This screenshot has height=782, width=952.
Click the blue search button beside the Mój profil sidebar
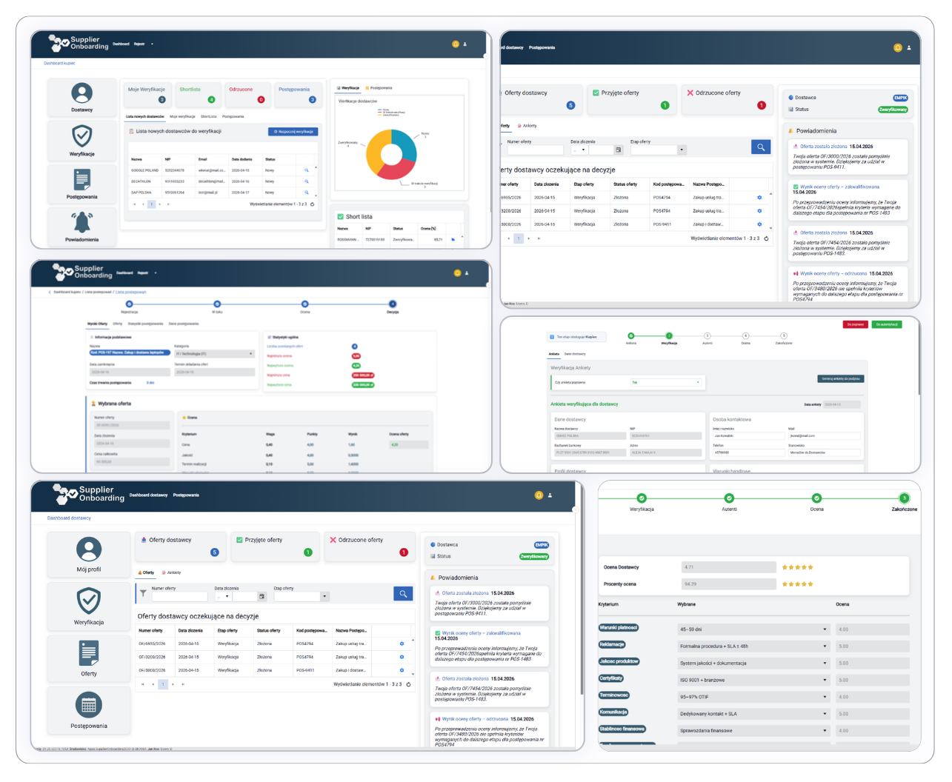403,594
